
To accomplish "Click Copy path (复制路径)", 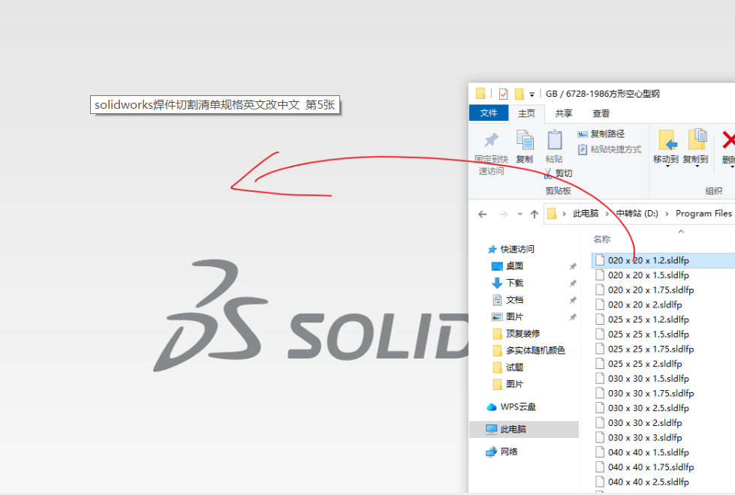I will [601, 134].
